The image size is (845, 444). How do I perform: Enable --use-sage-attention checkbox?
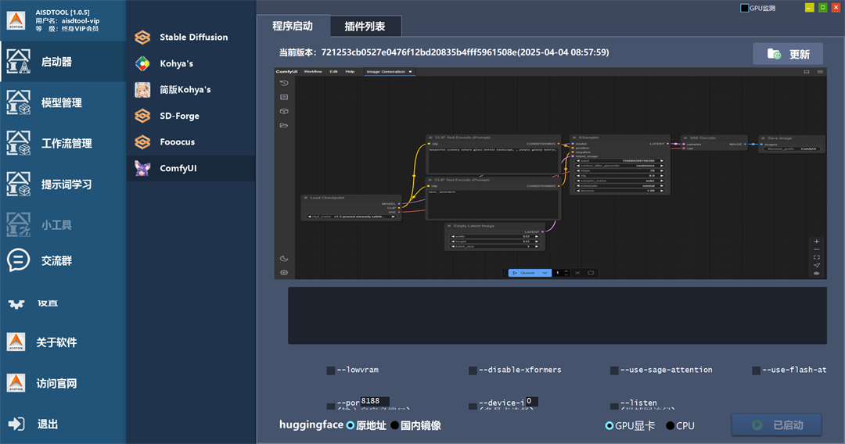coord(614,370)
